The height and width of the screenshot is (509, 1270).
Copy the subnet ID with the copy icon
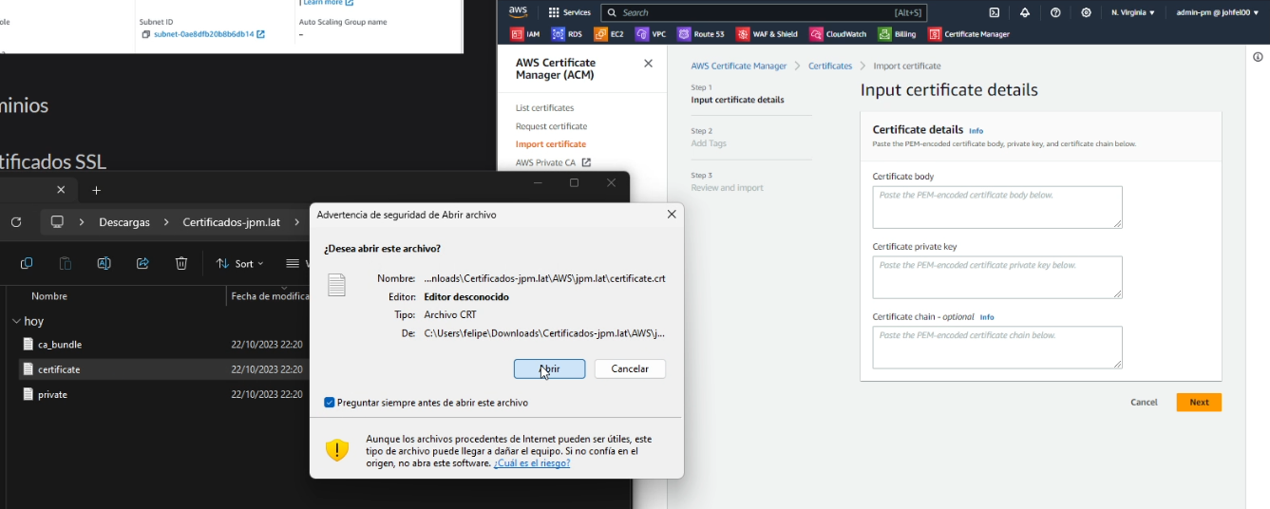tap(146, 34)
